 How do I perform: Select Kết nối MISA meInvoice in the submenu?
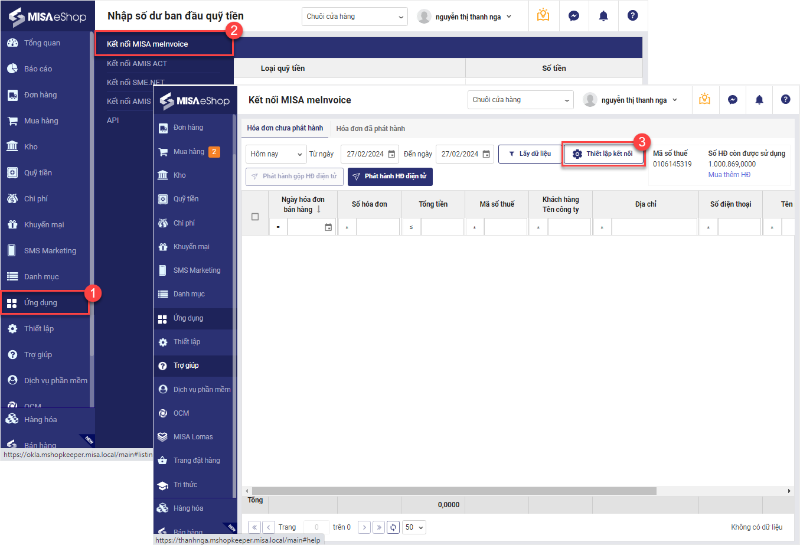coord(164,44)
